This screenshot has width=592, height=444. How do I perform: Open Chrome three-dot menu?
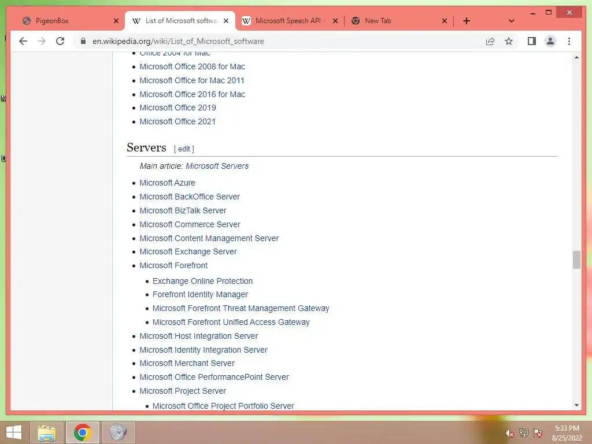pos(569,41)
